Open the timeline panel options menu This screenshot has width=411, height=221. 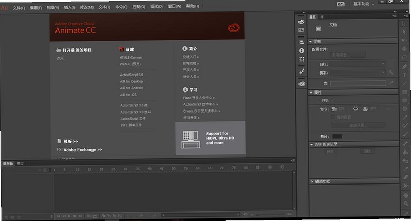click(293, 160)
